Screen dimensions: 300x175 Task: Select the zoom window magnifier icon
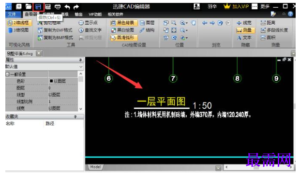(174, 23)
